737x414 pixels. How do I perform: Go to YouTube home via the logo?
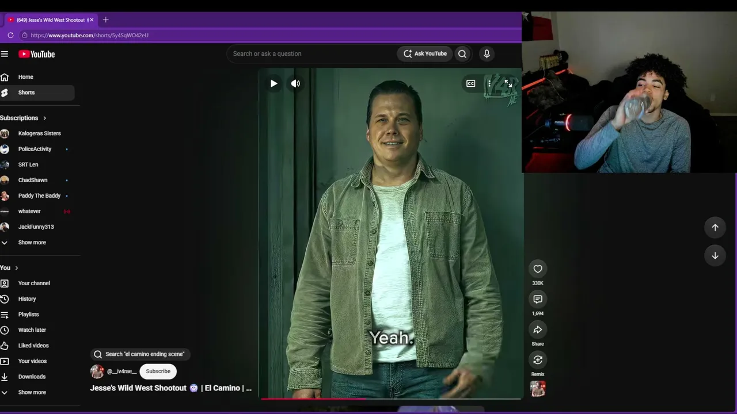tap(36, 54)
